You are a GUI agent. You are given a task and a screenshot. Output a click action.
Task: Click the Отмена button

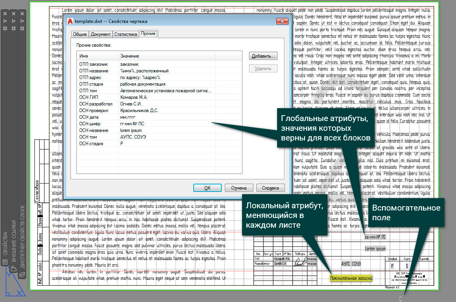click(x=239, y=188)
